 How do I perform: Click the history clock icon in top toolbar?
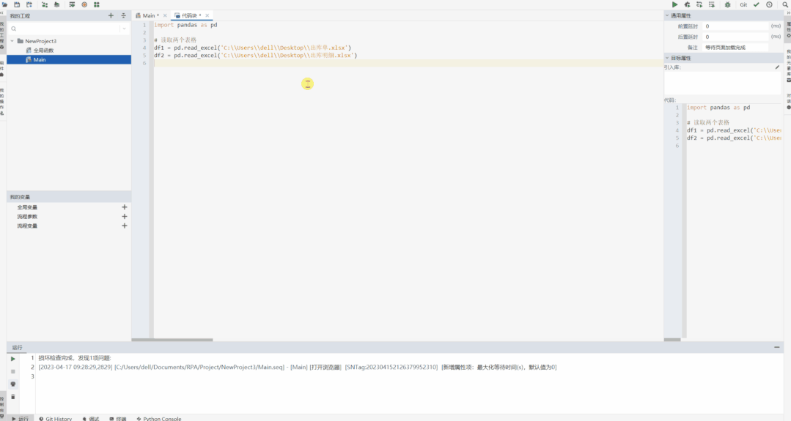point(769,4)
